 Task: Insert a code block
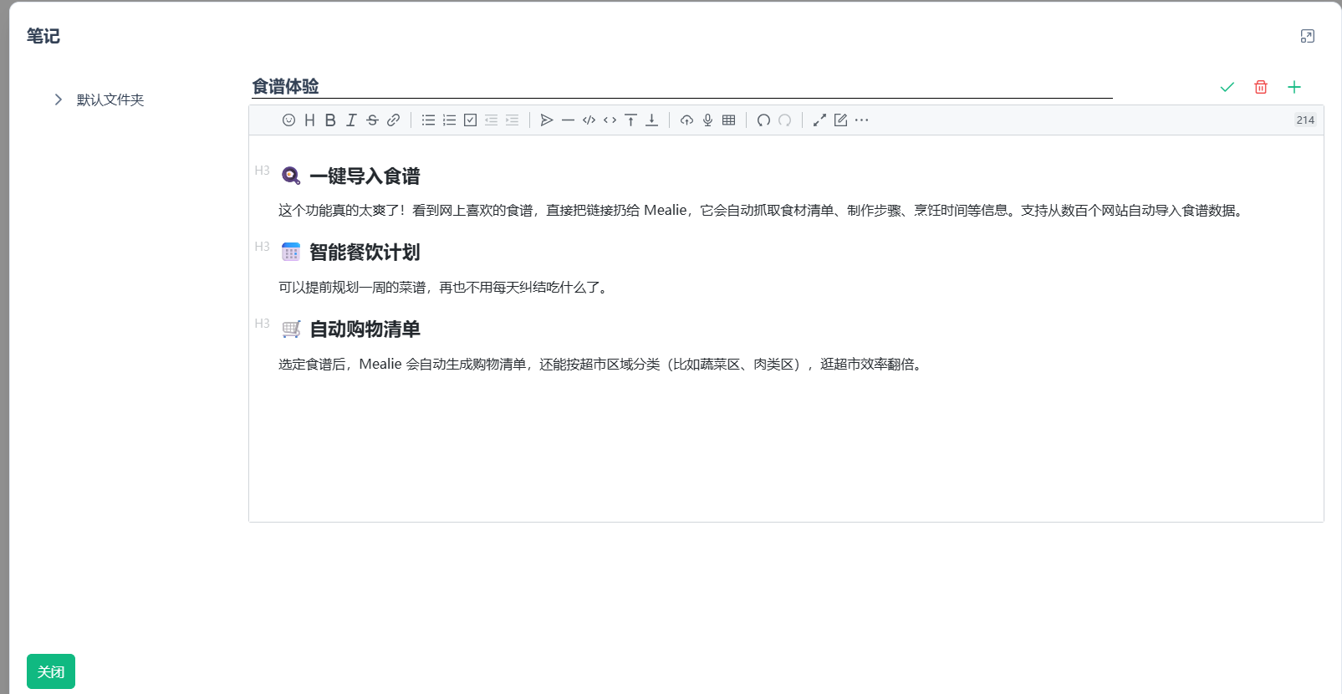(x=589, y=120)
